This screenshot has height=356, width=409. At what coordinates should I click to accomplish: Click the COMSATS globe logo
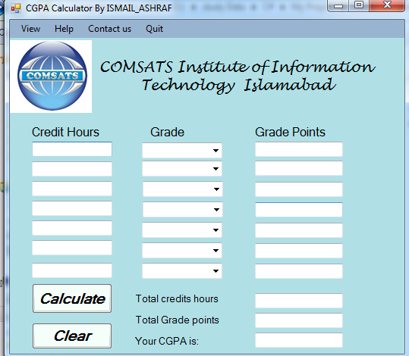52,76
